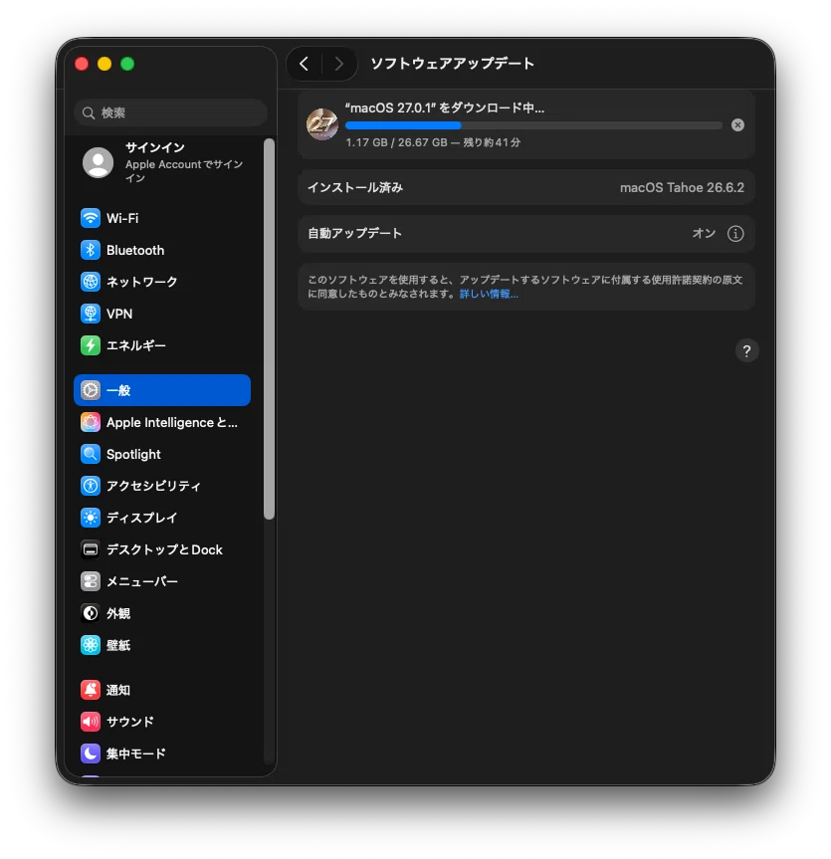Select 壁紙 in the sidebar
This screenshot has height=859, width=831.
pos(162,645)
